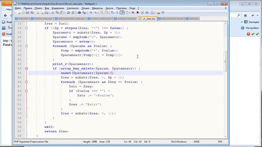Print the document using toolbar icon
Viewport: 262px width, 147px height.
46,13
